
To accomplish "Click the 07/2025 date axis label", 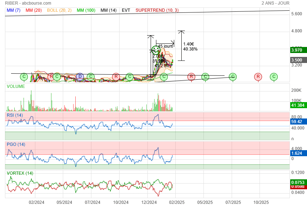I will coord(233,202).
